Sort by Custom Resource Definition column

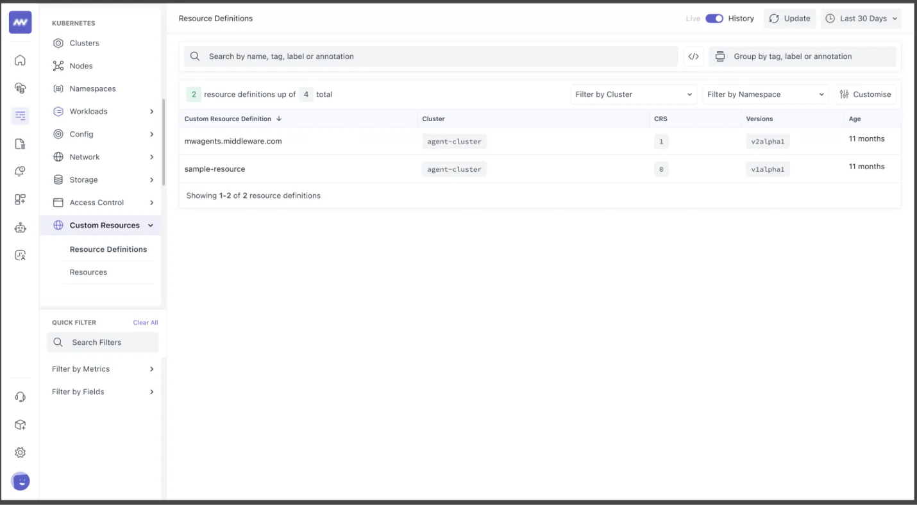tap(233, 119)
